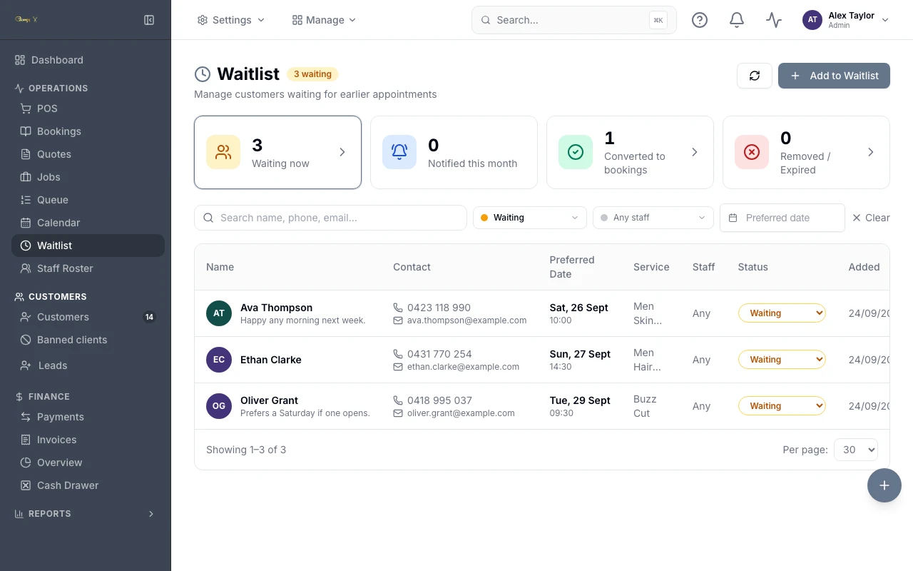Open Queue in the sidebar
Screen dimensions: 913x571
tap(88, 200)
